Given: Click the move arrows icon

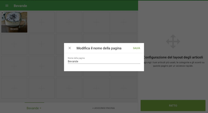Looking at the screenshot, I should pos(173,41).
